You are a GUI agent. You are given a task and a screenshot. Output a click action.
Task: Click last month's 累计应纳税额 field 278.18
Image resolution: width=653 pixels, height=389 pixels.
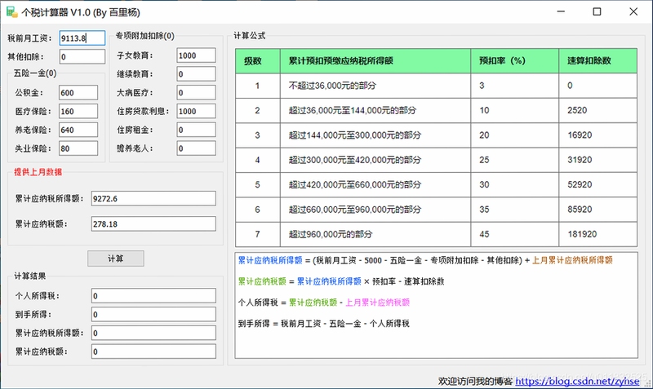(x=153, y=223)
